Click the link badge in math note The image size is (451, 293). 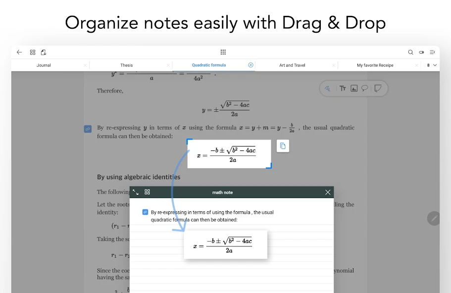(x=145, y=212)
